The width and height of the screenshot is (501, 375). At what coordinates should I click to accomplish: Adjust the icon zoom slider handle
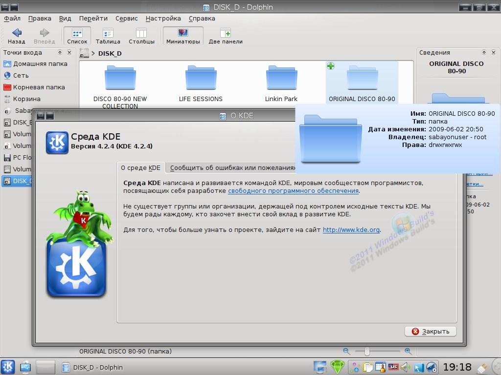pyautogui.click(x=367, y=351)
